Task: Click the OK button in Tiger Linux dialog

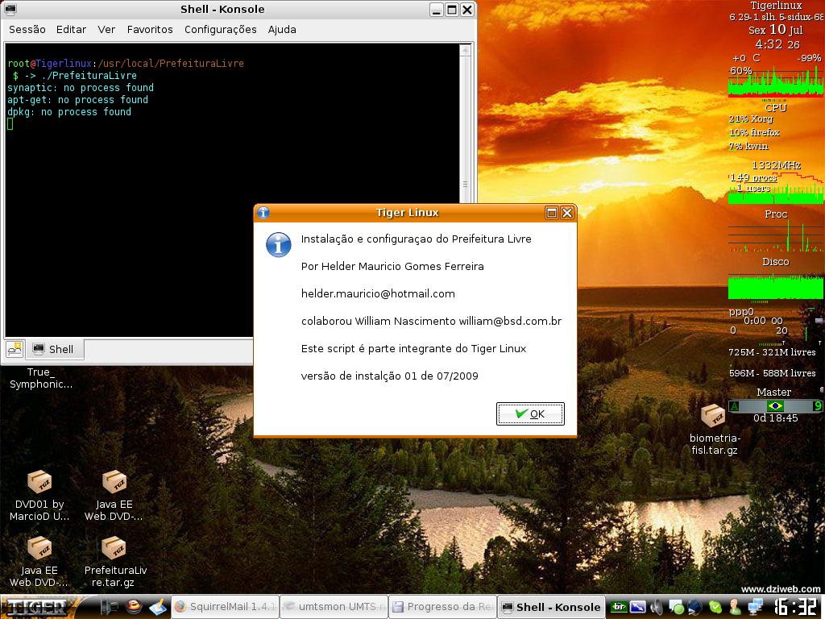Action: 530,413
